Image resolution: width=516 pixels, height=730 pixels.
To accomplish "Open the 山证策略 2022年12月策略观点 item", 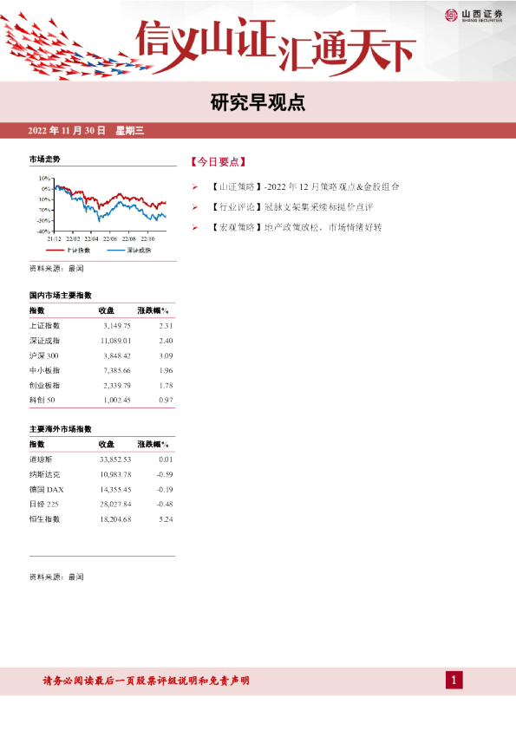I will point(304,187).
